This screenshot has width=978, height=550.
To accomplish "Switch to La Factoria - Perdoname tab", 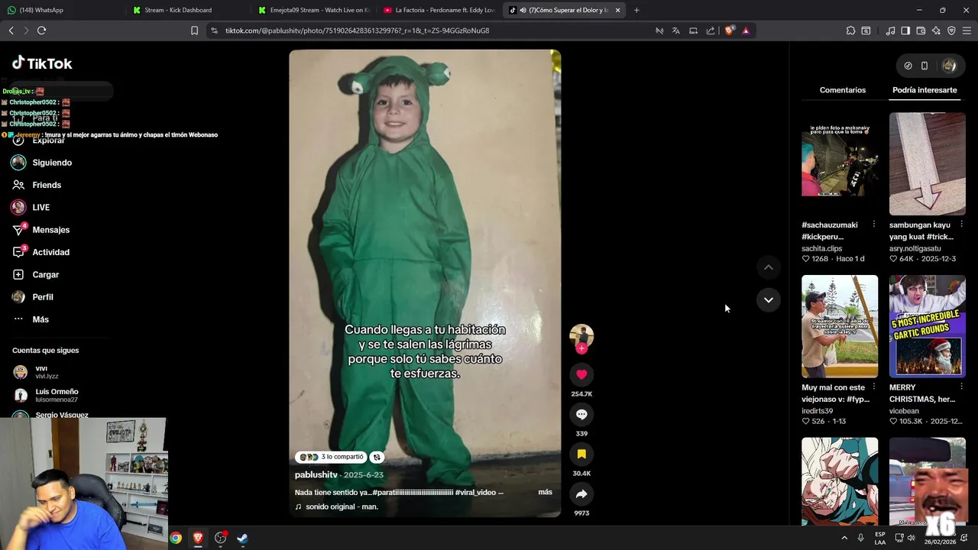I will (x=438, y=10).
